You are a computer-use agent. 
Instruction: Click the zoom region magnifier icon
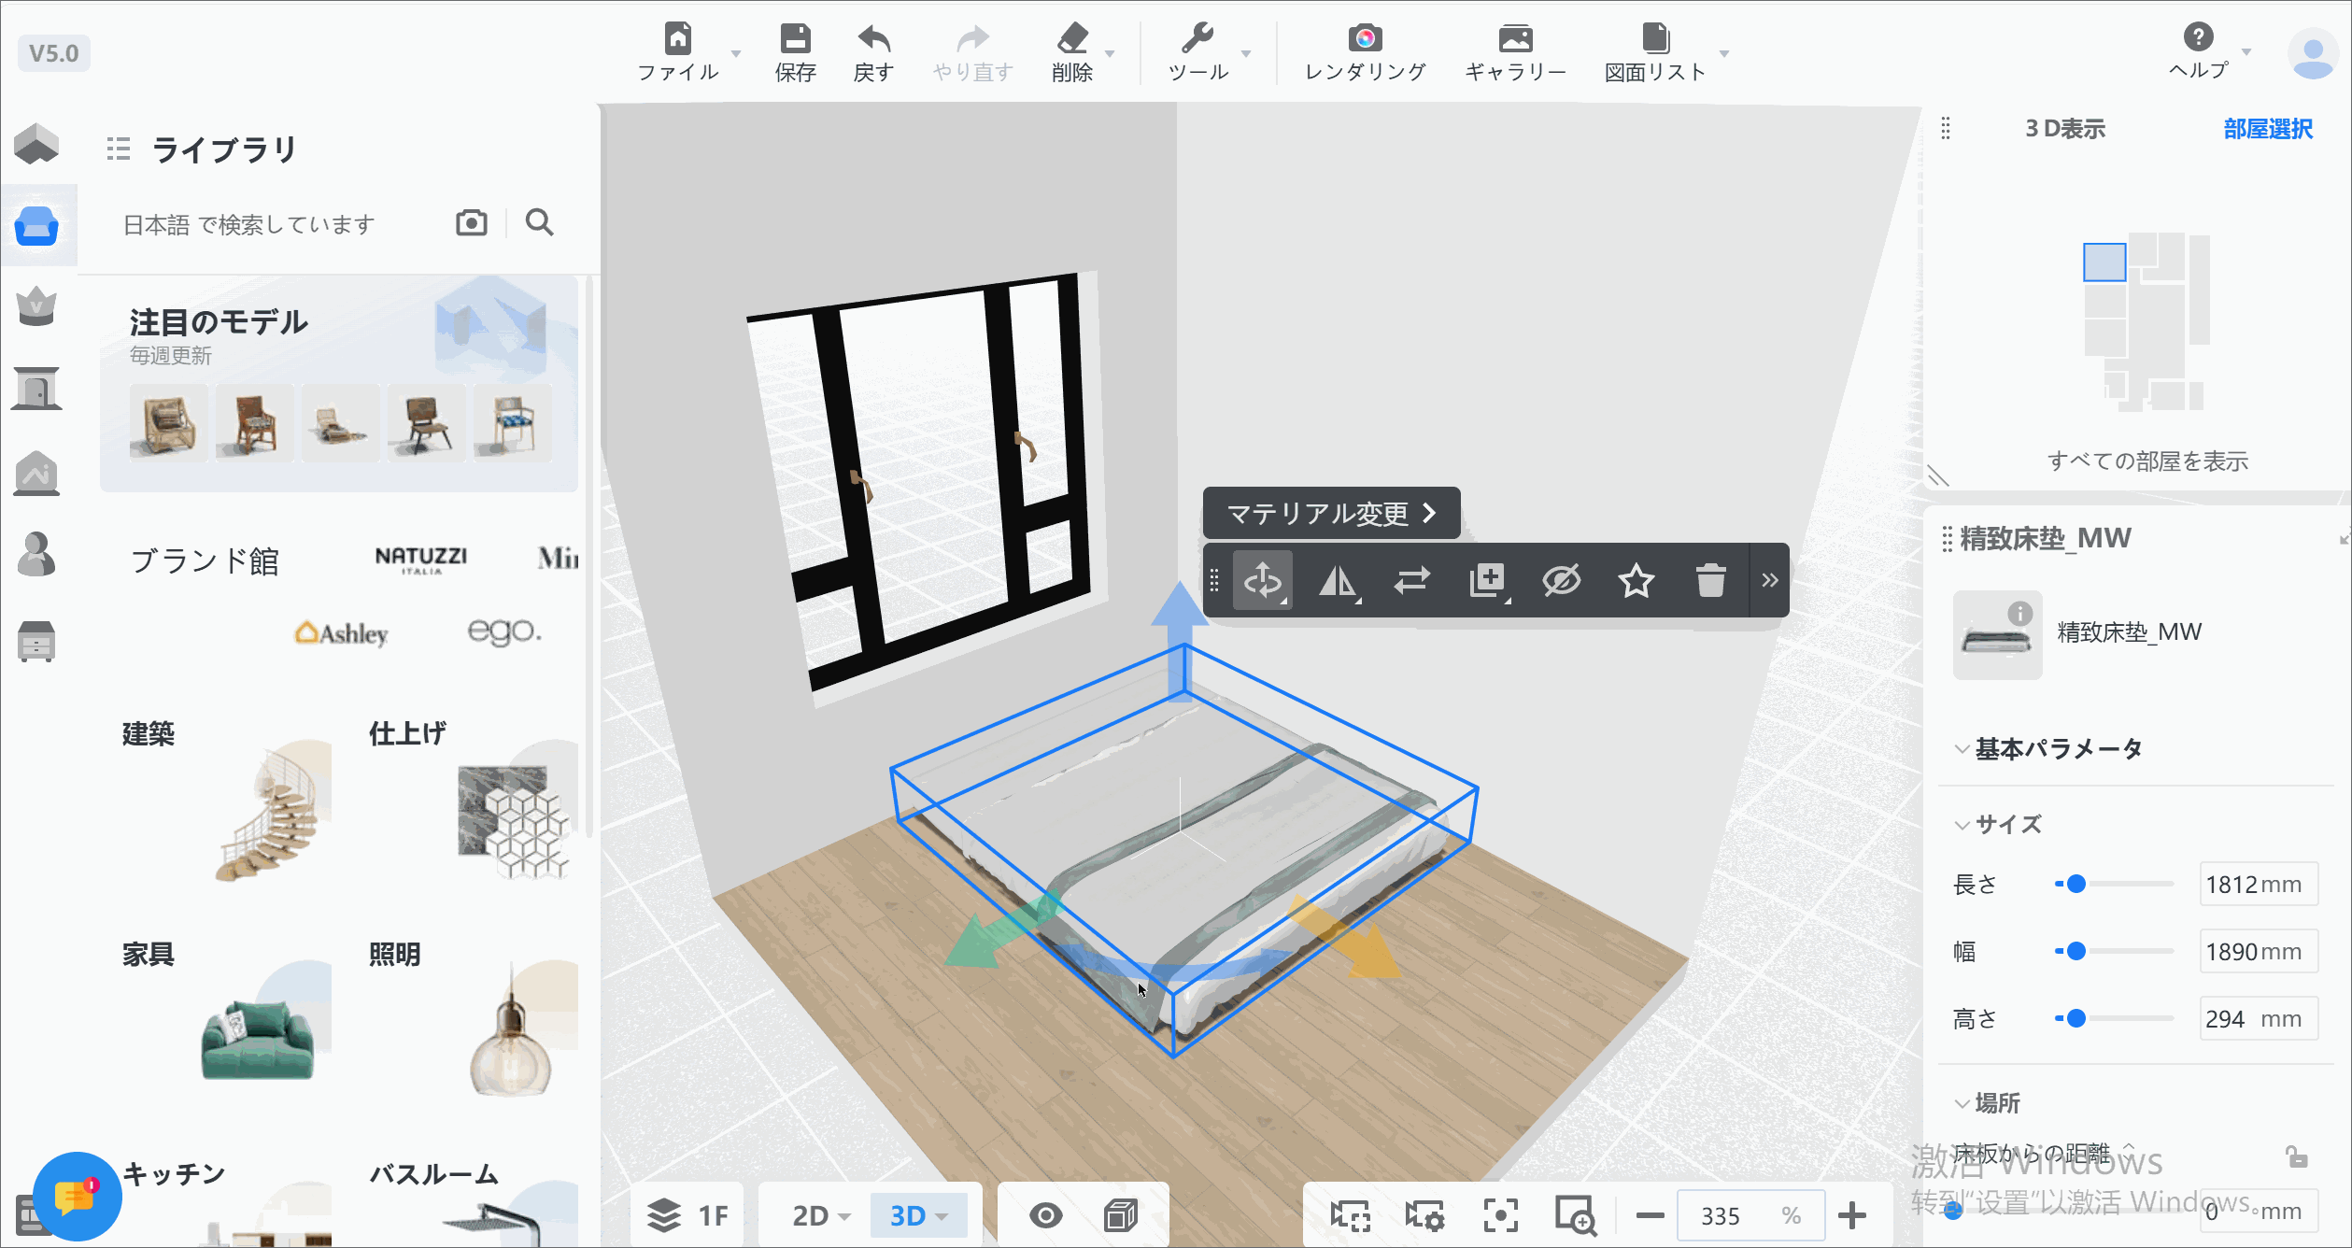tap(1575, 1215)
